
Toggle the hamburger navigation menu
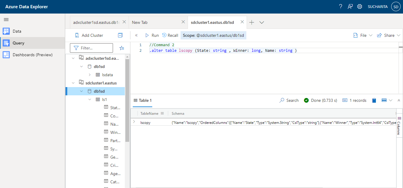pyautogui.click(x=6, y=20)
